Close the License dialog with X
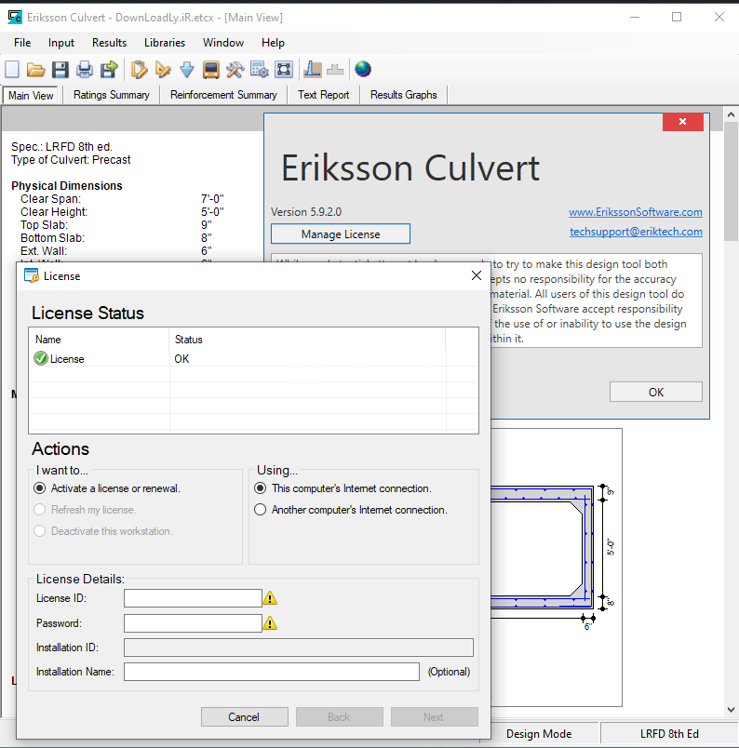Image resolution: width=739 pixels, height=748 pixels. point(476,275)
